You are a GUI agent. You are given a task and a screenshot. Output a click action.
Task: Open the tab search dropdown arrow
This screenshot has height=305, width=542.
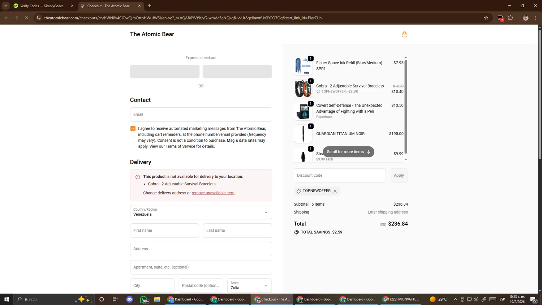pyautogui.click(x=5, y=6)
